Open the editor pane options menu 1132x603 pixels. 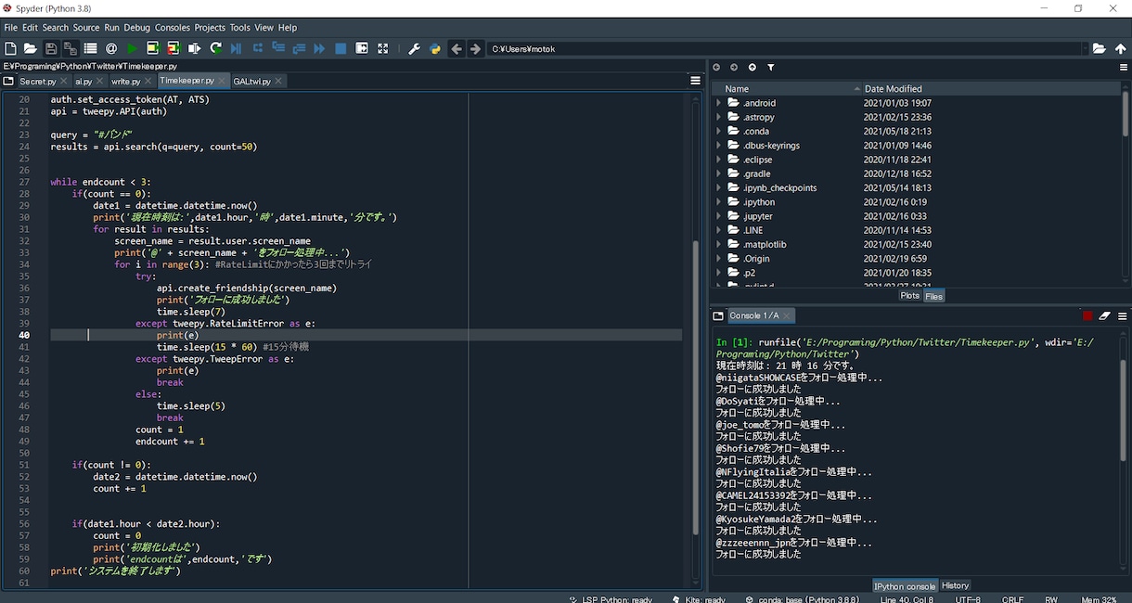click(695, 81)
